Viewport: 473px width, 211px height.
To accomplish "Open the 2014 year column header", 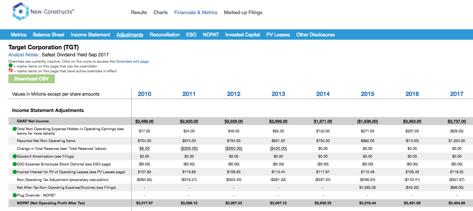I will click(323, 94).
